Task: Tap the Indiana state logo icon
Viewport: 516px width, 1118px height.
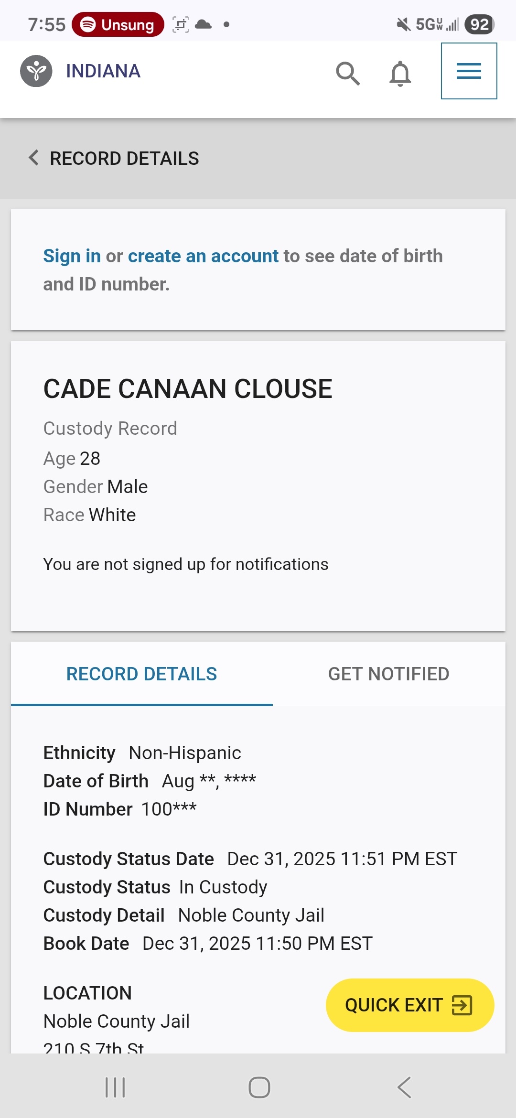Action: tap(36, 71)
